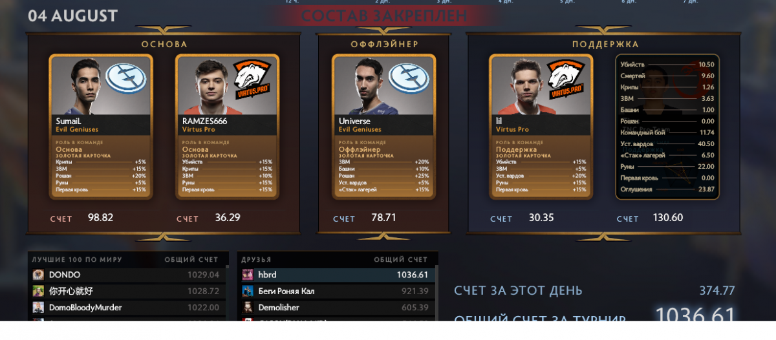Open the stats breakdown card scoring 130.60
Screen dimensions: 776x340
click(667, 127)
